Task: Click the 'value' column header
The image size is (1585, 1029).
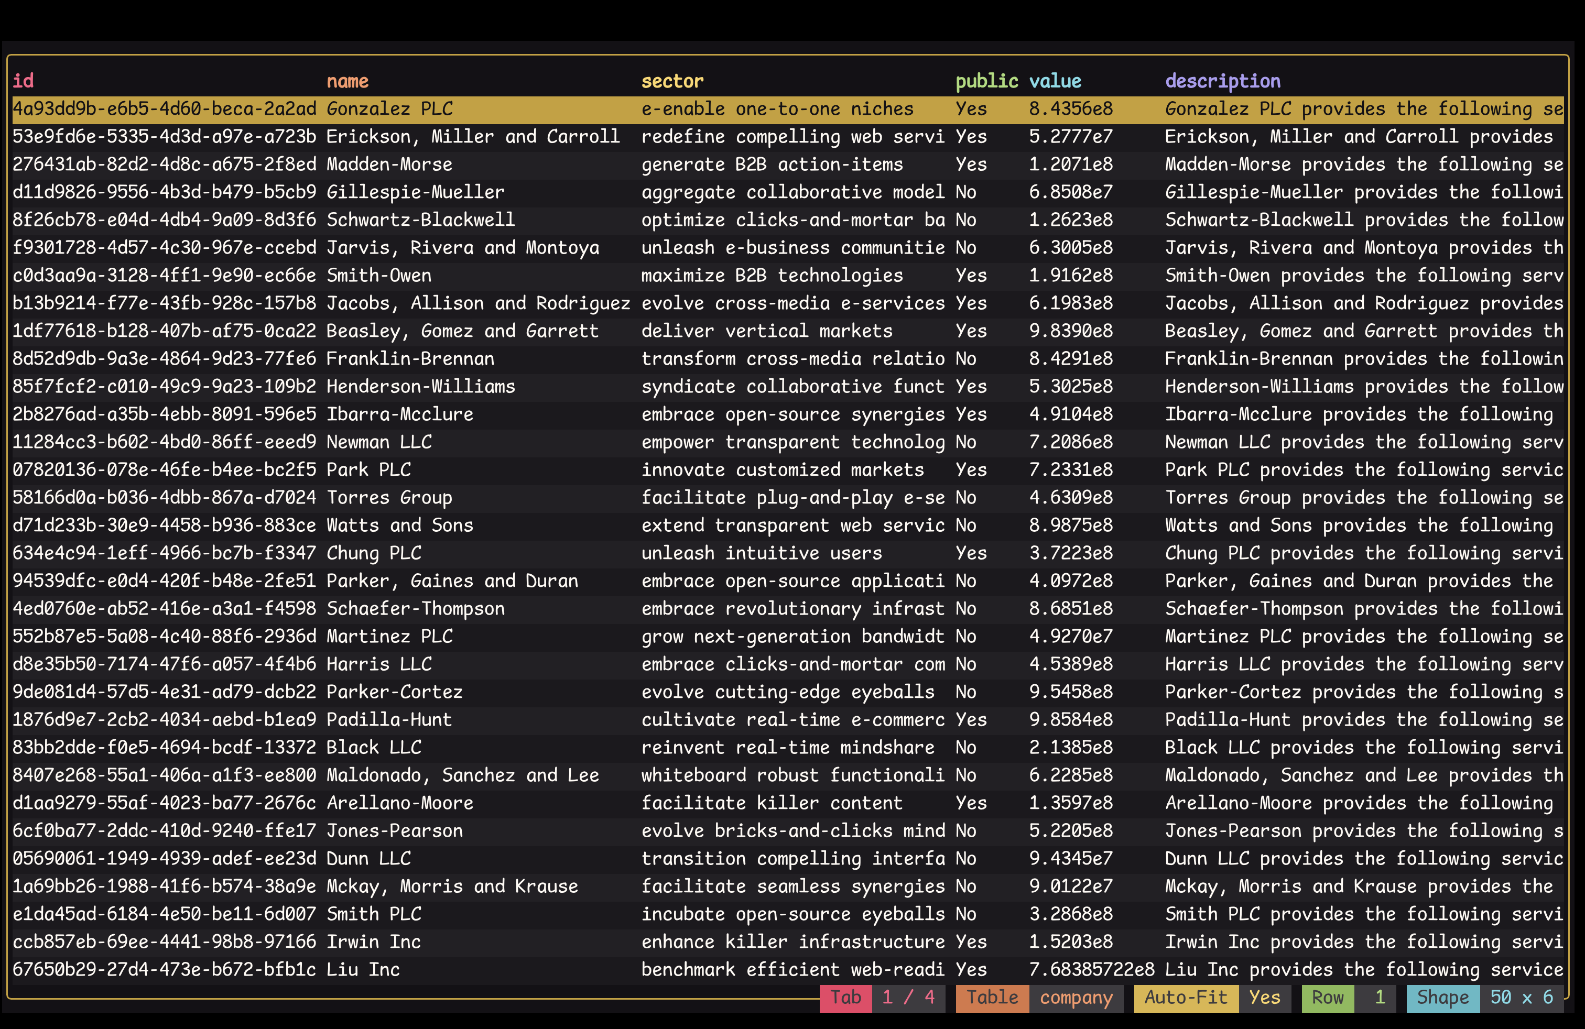Action: tap(1055, 81)
